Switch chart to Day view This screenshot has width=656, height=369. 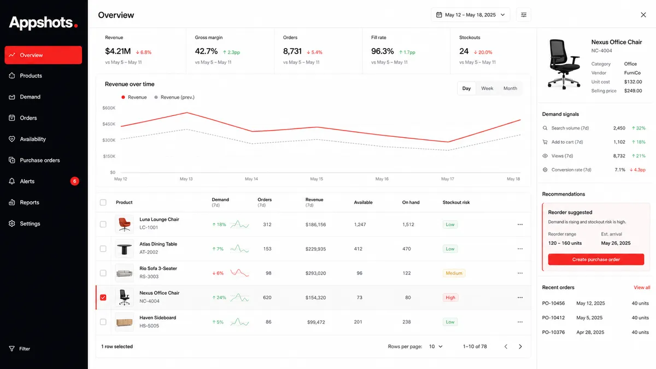click(466, 89)
